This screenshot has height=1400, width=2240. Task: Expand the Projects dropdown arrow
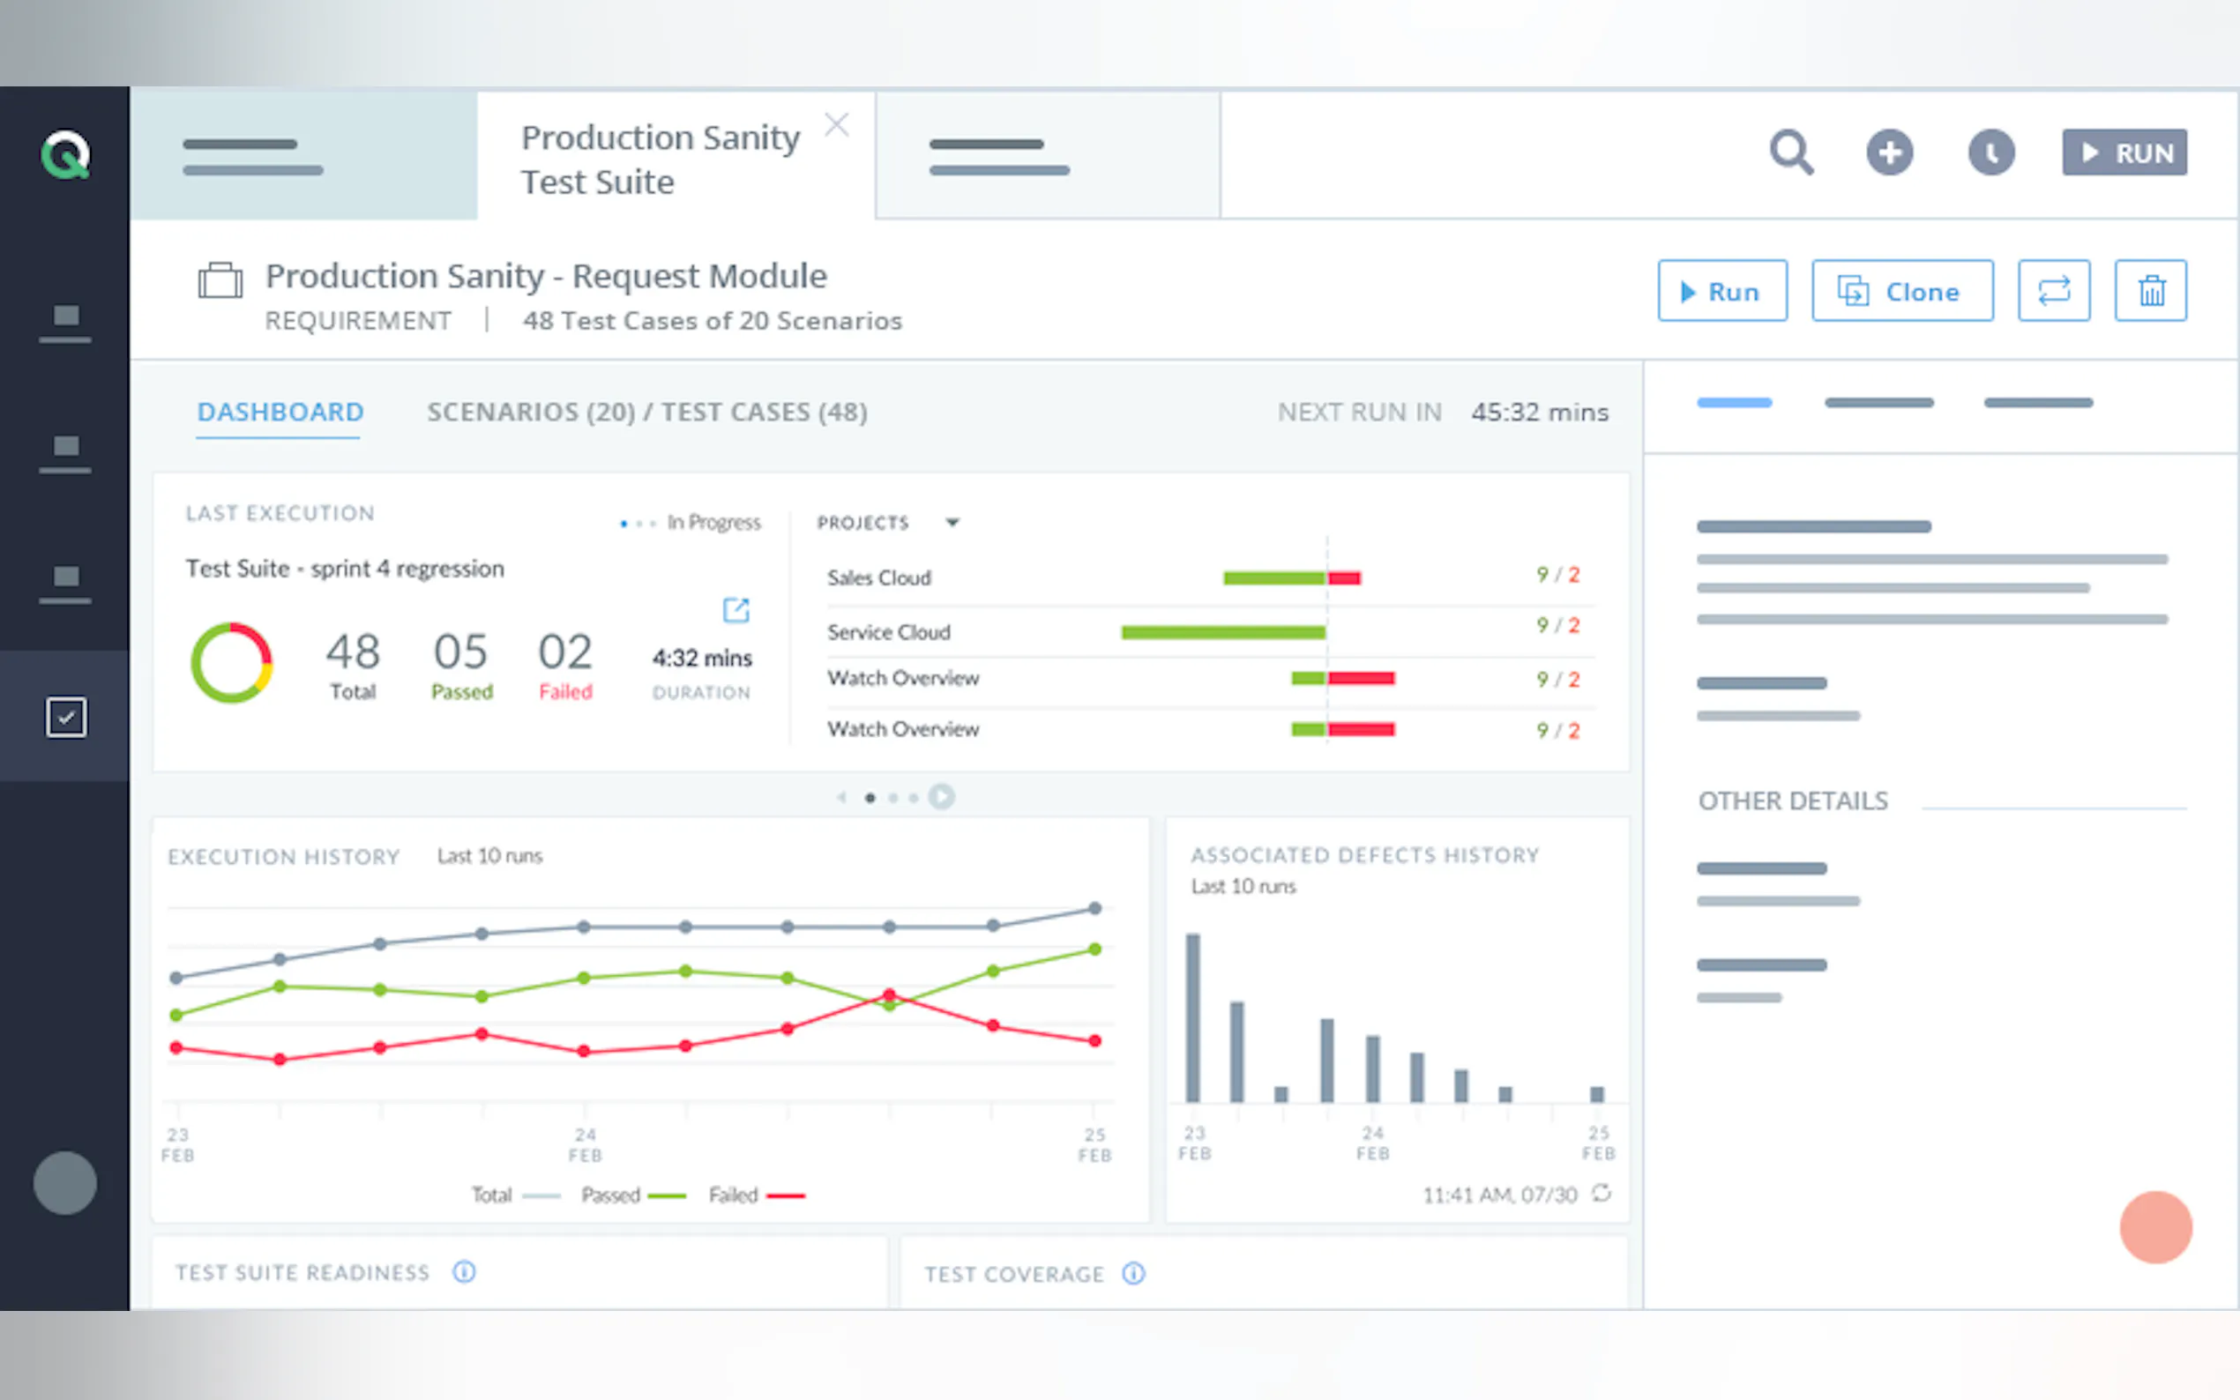[952, 523]
